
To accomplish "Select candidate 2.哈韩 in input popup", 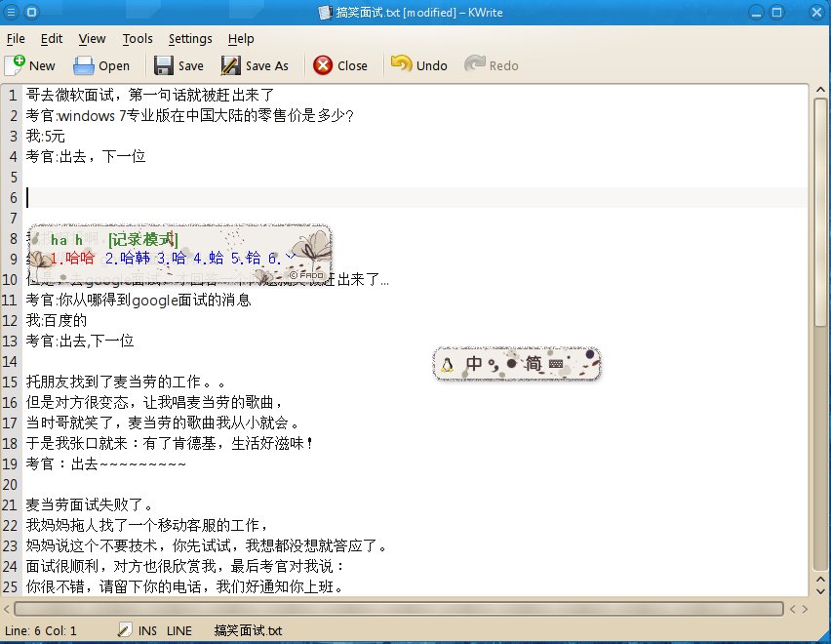I will click(128, 259).
